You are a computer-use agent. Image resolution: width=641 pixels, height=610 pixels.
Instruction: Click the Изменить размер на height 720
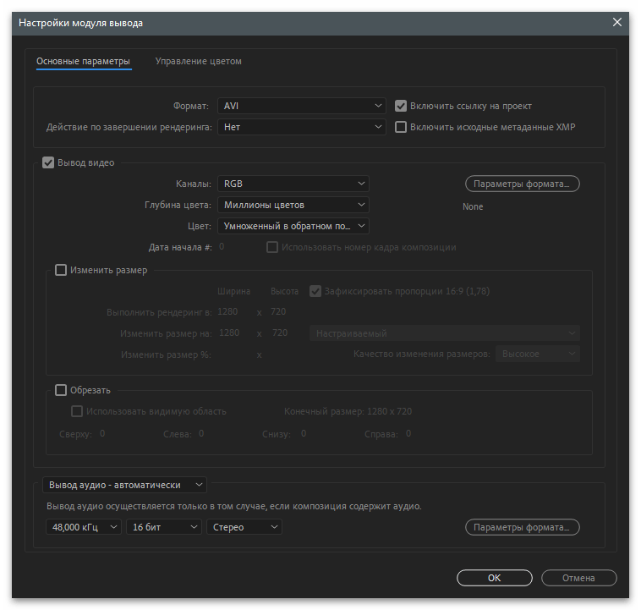(x=280, y=333)
